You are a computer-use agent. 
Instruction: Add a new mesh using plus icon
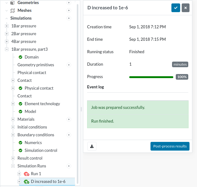click(69, 10)
